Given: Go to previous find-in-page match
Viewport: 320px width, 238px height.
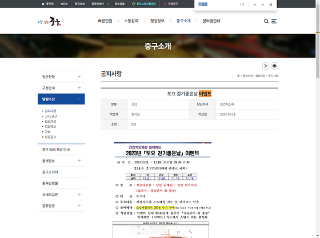Looking at the screenshot, I should click(x=255, y=5).
